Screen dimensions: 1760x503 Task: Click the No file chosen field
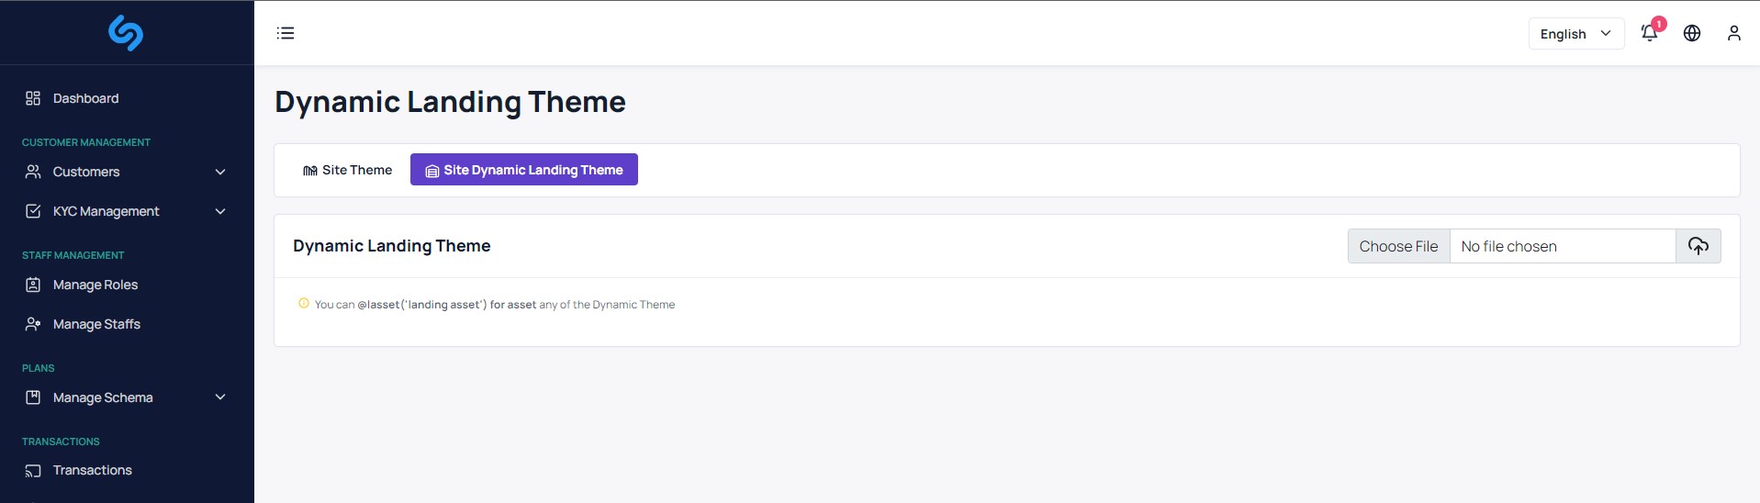click(1562, 246)
